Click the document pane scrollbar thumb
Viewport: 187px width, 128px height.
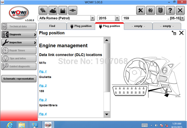pyautogui.click(x=107, y=68)
